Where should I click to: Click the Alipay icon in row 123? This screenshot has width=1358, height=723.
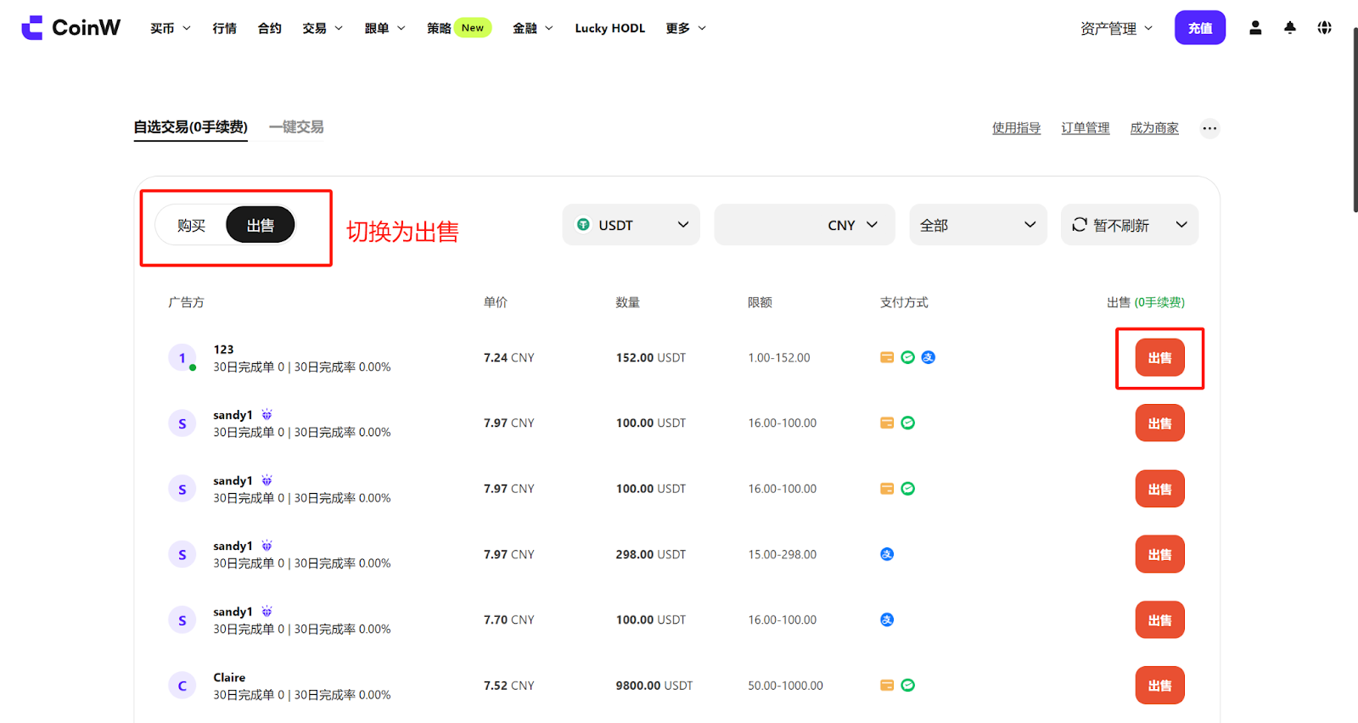pyautogui.click(x=929, y=357)
